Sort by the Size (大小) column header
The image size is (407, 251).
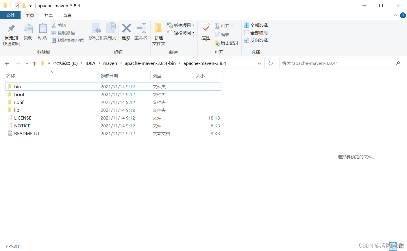(200, 76)
